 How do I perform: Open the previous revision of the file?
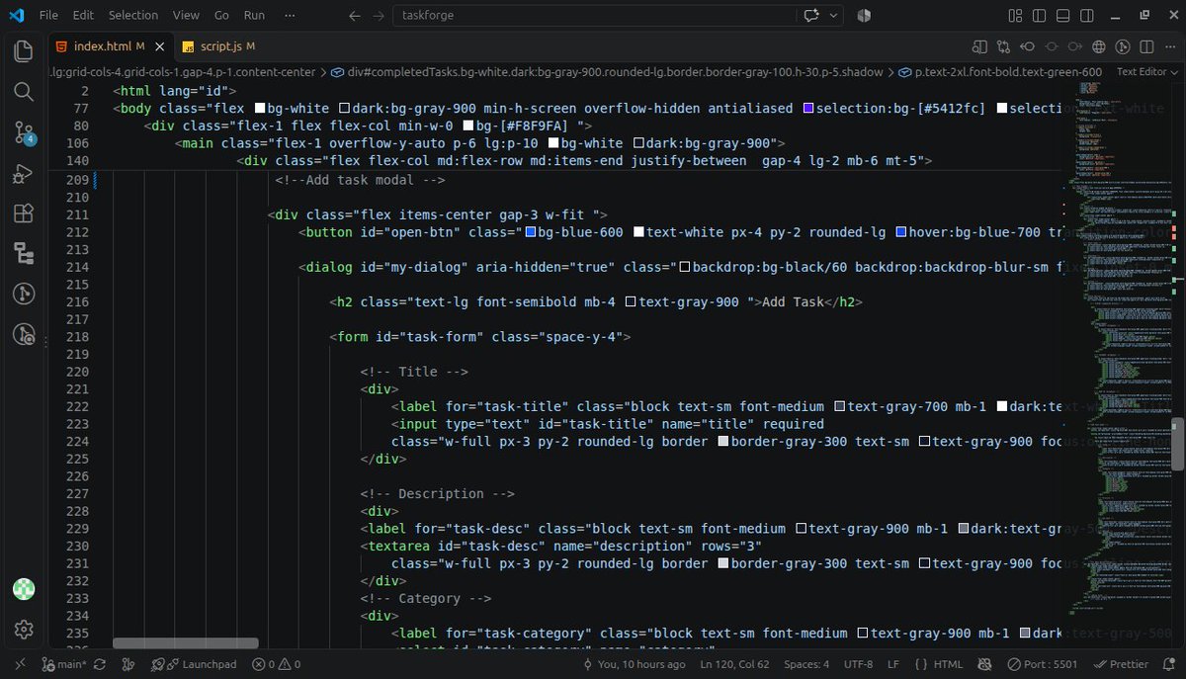tap(1028, 46)
